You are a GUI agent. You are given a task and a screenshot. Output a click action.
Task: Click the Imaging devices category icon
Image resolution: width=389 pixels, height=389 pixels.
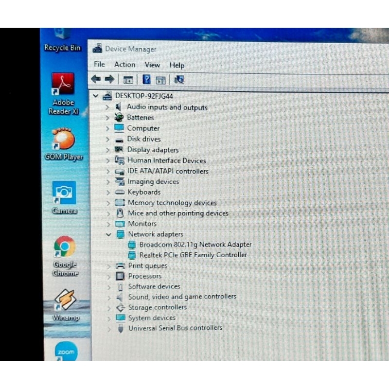[120, 181]
